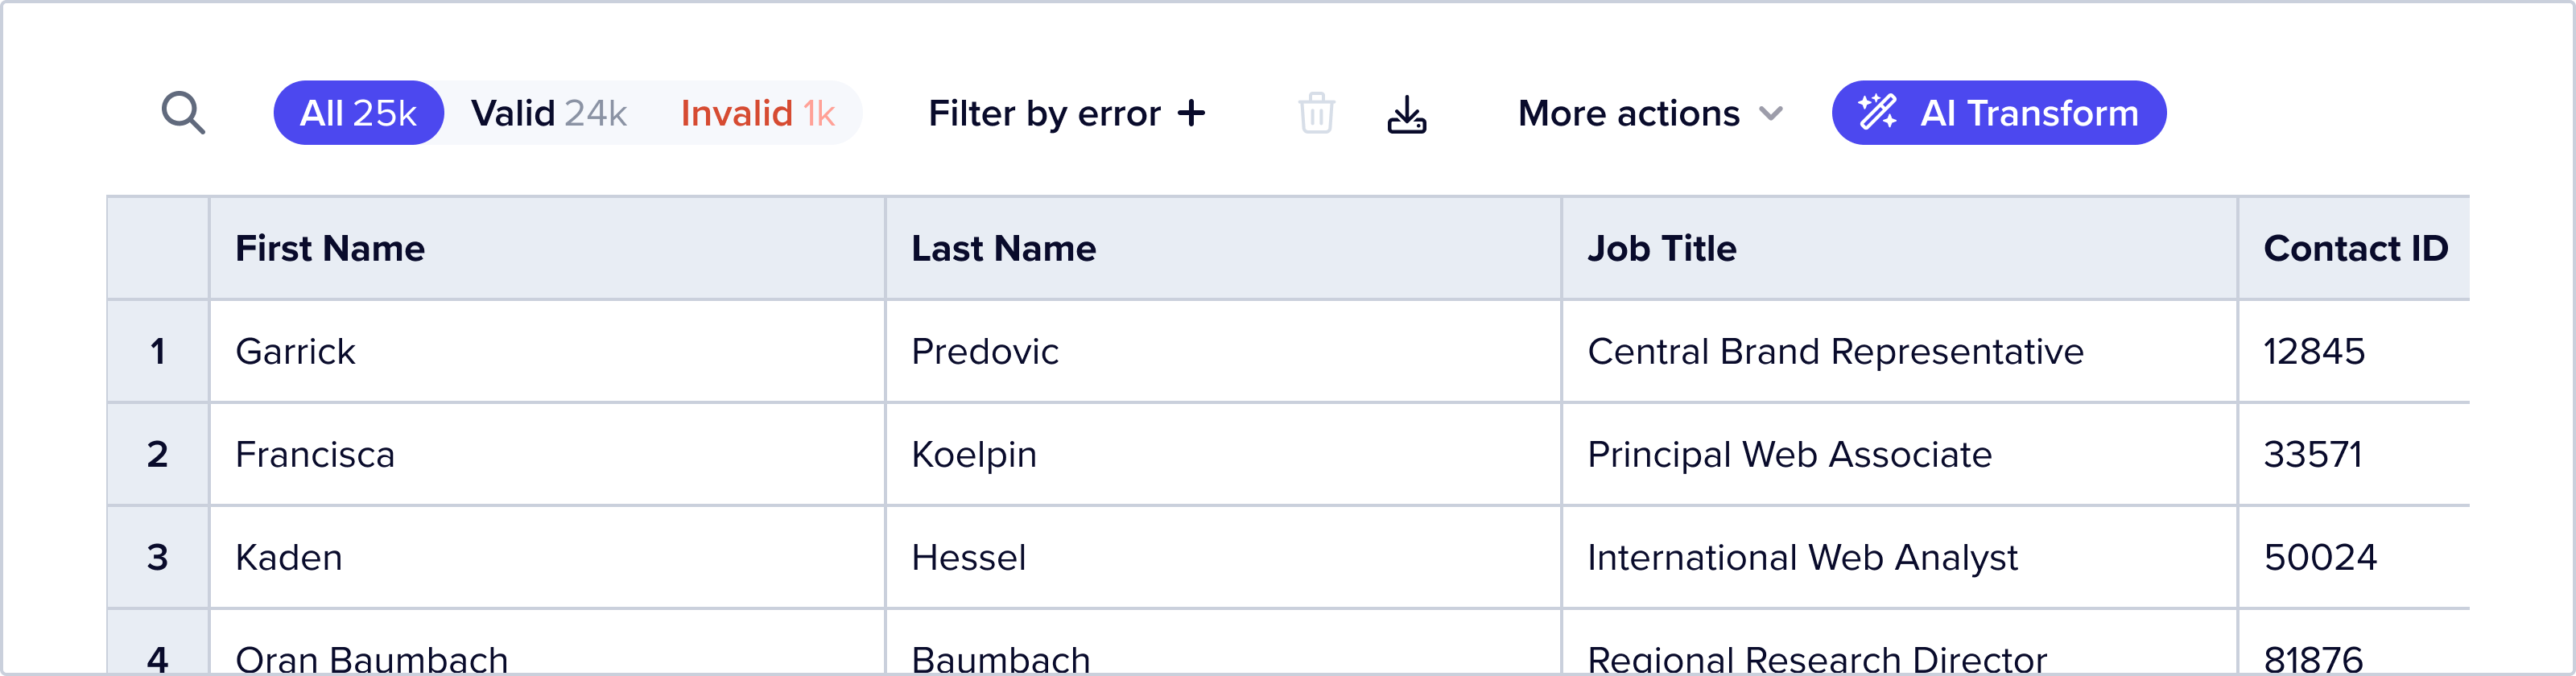Switch to the Valid 24k filter
The image size is (2576, 676).
tap(549, 113)
